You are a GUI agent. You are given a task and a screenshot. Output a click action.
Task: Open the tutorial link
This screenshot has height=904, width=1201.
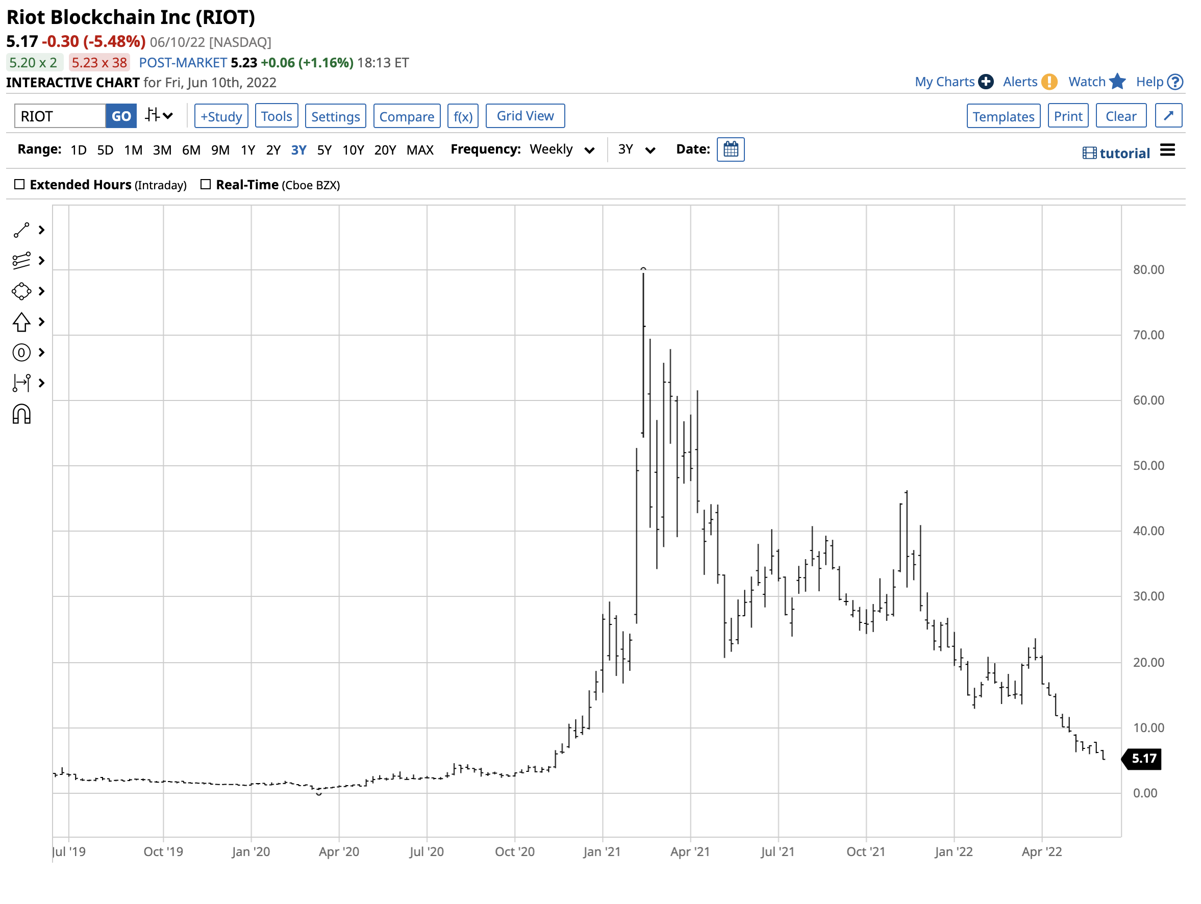(1124, 153)
